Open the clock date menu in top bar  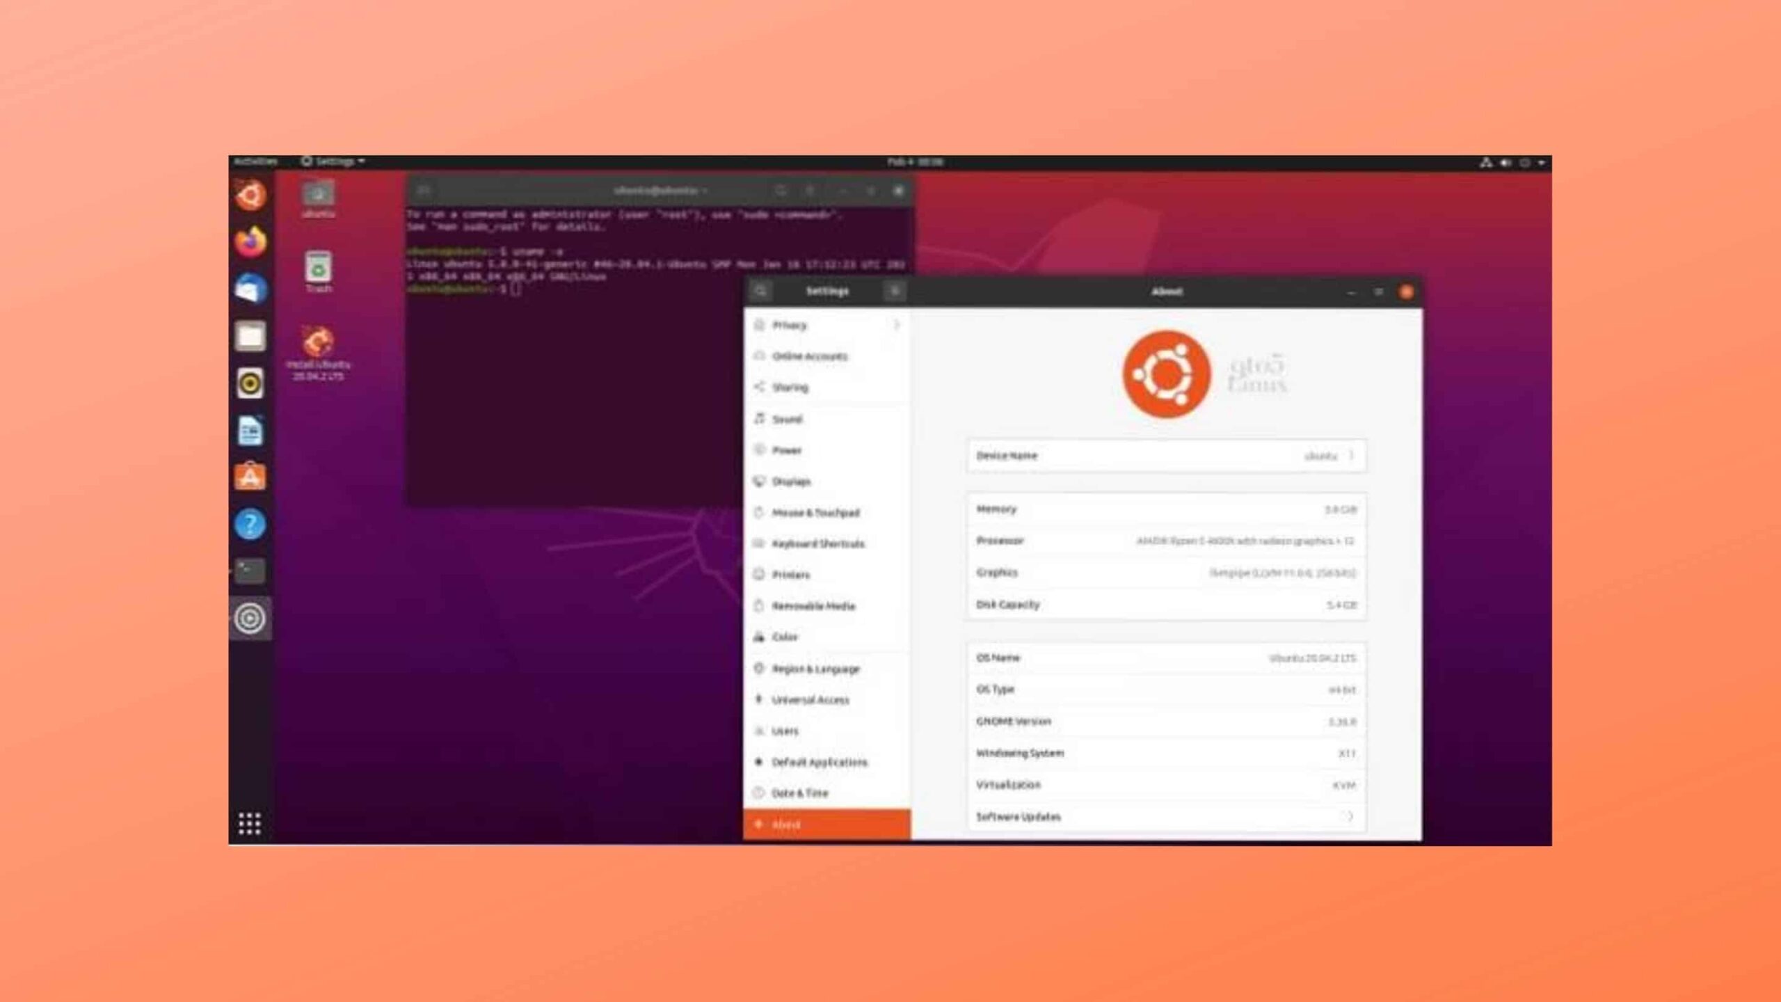click(x=915, y=162)
